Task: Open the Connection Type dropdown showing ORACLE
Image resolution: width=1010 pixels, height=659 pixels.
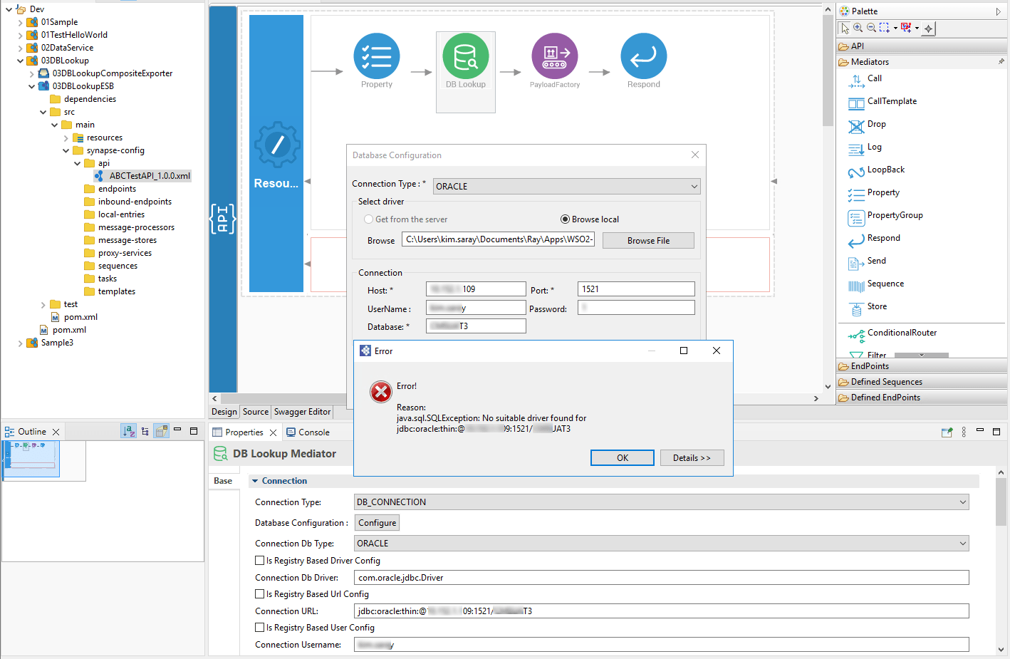Action: (x=566, y=186)
